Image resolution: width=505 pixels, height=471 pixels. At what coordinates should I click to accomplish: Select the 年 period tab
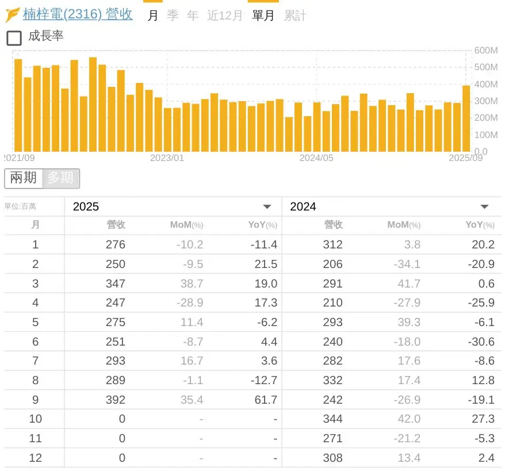coord(193,16)
